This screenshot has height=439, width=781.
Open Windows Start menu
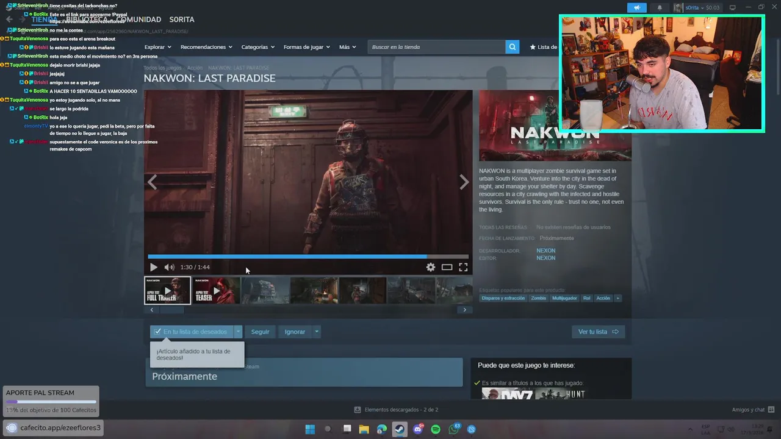tap(310, 429)
